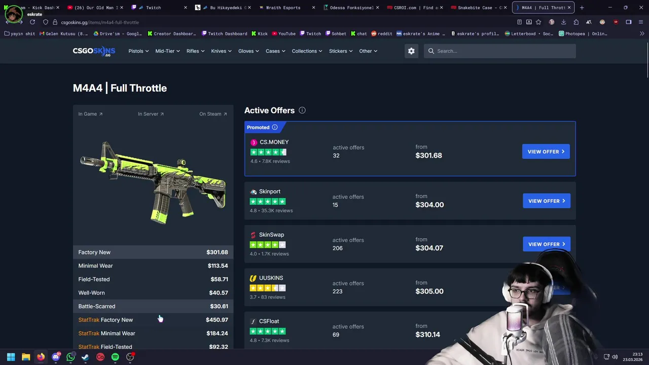The height and width of the screenshot is (365, 649).
Task: Click the volume icon in the system tray
Action: click(x=615, y=357)
